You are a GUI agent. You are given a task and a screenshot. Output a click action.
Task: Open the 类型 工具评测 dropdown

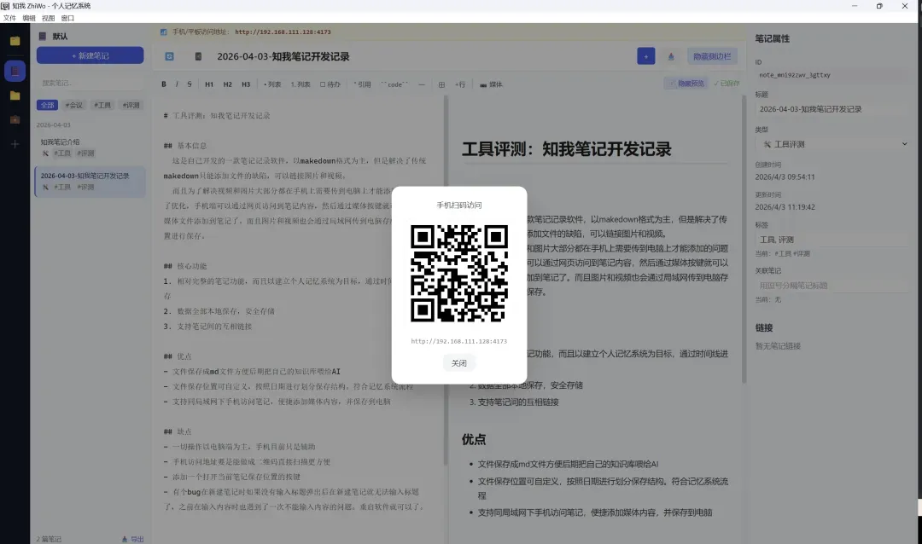tap(832, 144)
